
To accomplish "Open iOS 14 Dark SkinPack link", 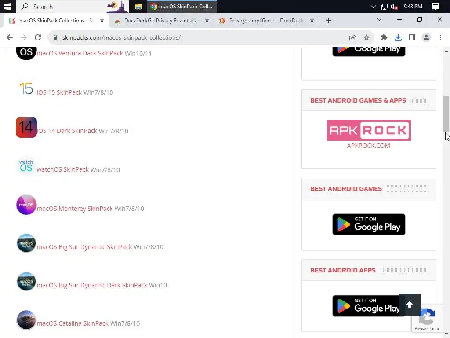I will [x=67, y=131].
